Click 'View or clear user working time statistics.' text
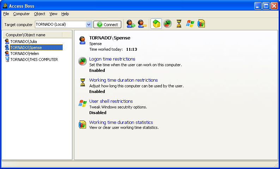Screen dimensions: 280x169 point(124,127)
